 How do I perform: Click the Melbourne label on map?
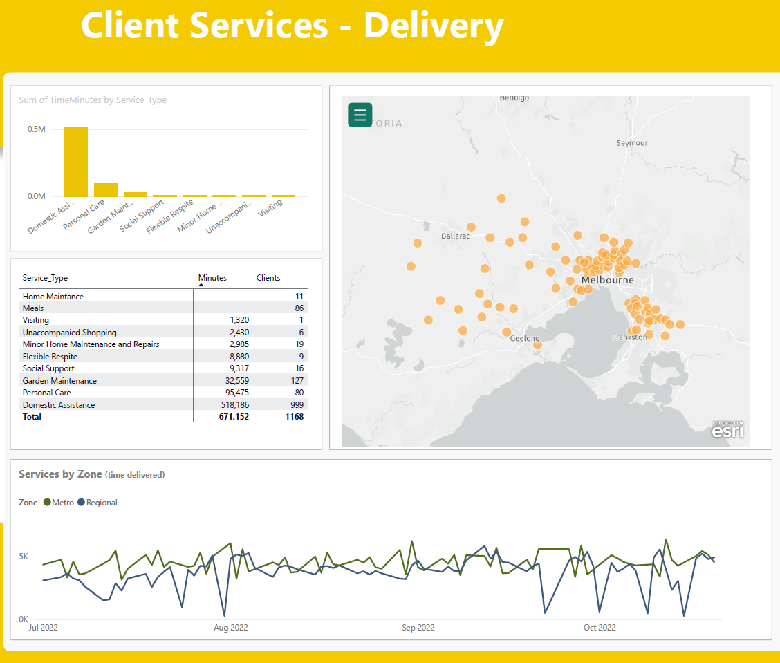(x=607, y=280)
